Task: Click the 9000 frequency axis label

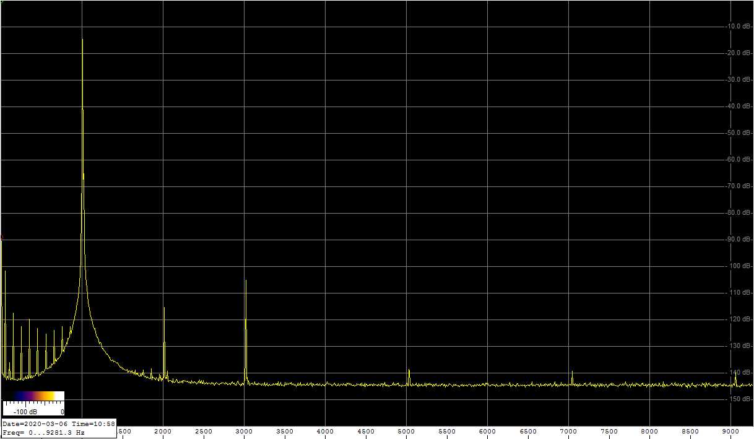Action: coord(730,432)
